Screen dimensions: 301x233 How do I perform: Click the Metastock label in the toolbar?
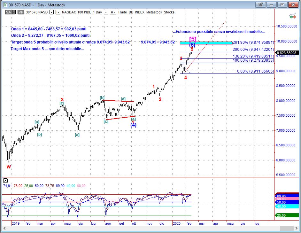pos(154,12)
